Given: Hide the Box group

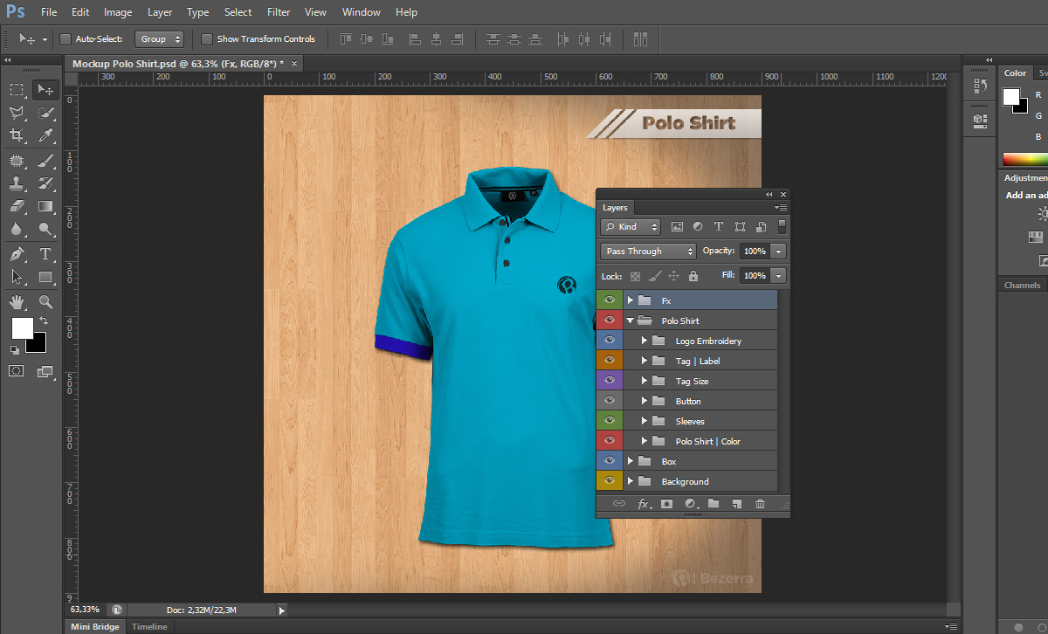Looking at the screenshot, I should point(610,461).
